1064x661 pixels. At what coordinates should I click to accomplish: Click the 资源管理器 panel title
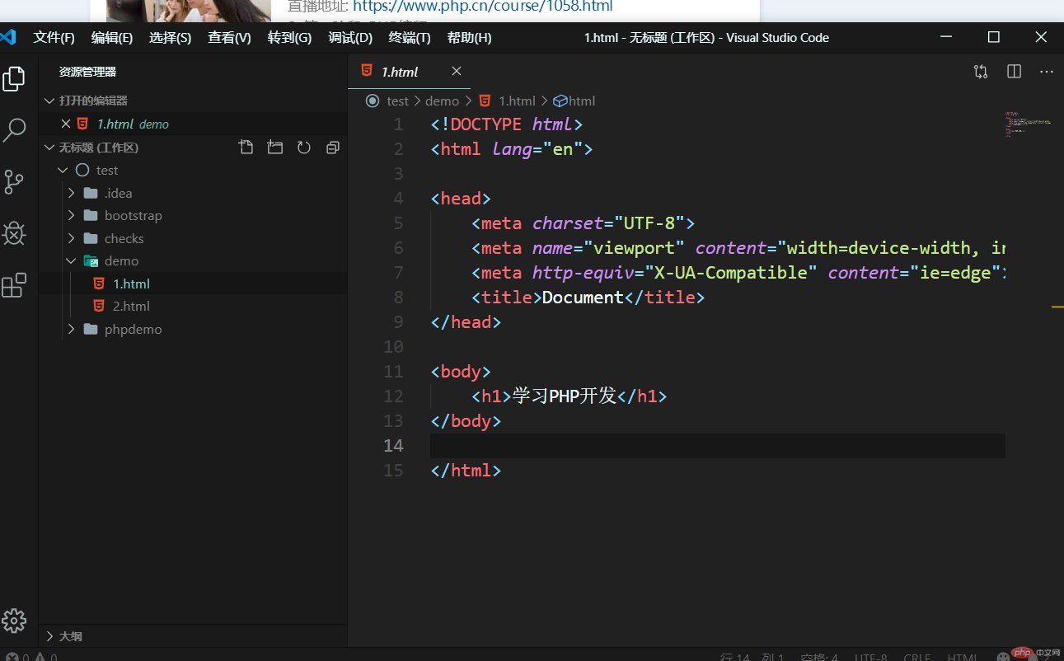pos(87,72)
